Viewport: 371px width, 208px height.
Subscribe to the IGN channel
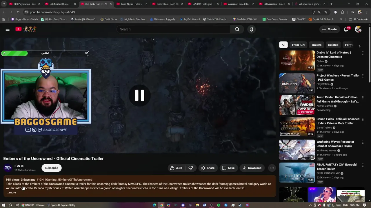click(51, 168)
